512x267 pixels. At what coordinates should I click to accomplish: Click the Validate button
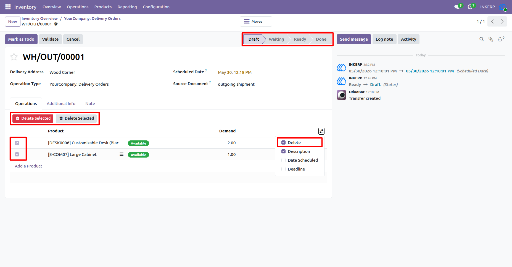50,39
